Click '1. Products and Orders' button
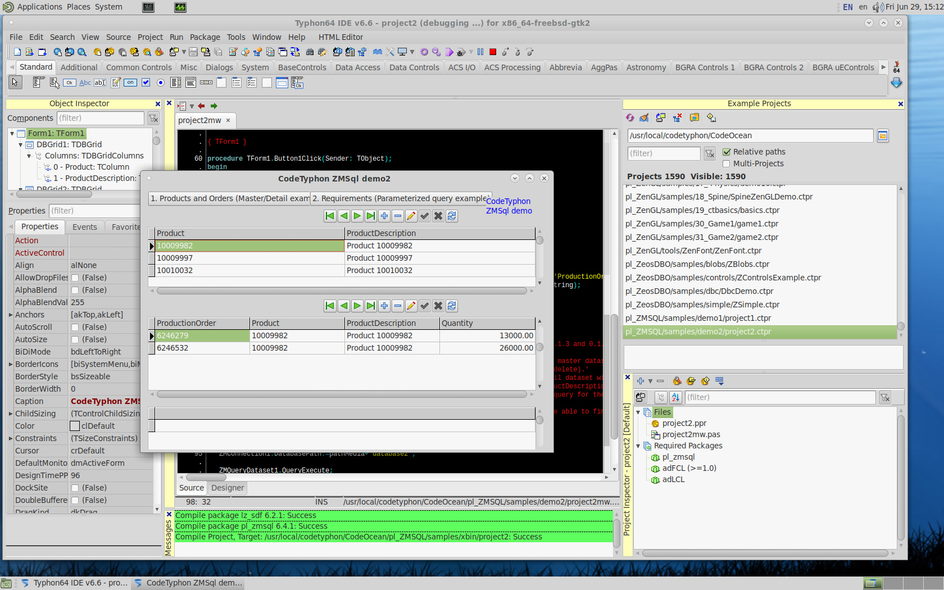This screenshot has width=944, height=590. point(230,198)
